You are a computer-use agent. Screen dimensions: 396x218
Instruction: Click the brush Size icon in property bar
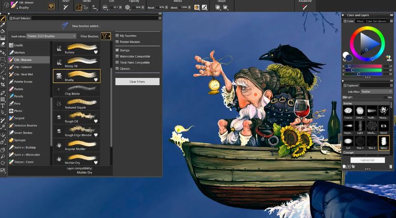tap(105, 8)
